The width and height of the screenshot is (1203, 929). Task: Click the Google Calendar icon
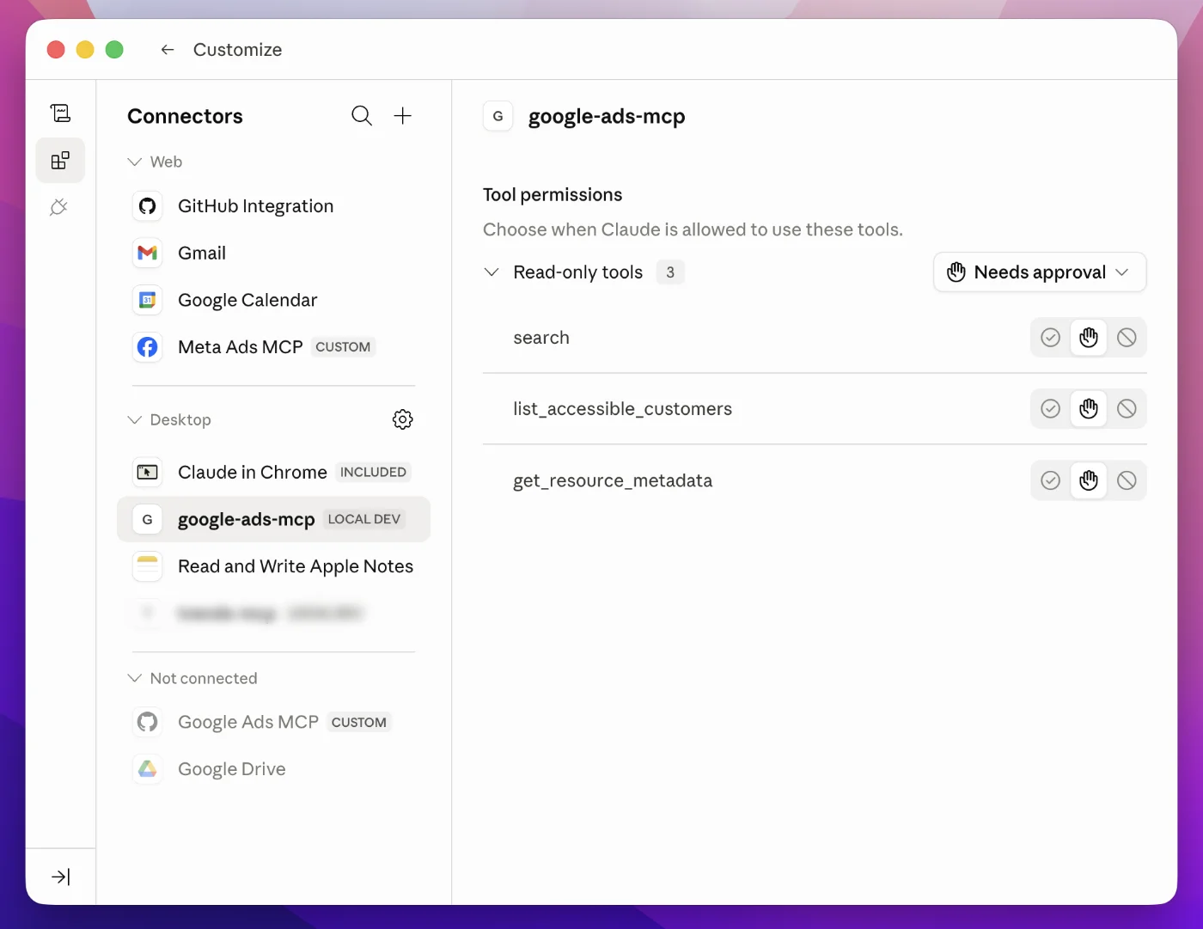(x=148, y=300)
